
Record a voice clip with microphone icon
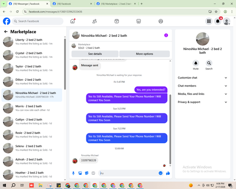73,173
